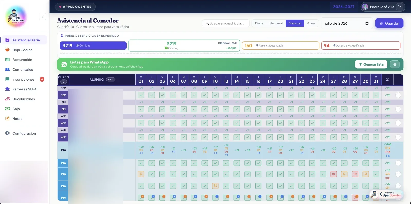Click Volver a AppsDocentes floating link
Viewport: 411px width, 204px height.
coord(387,194)
